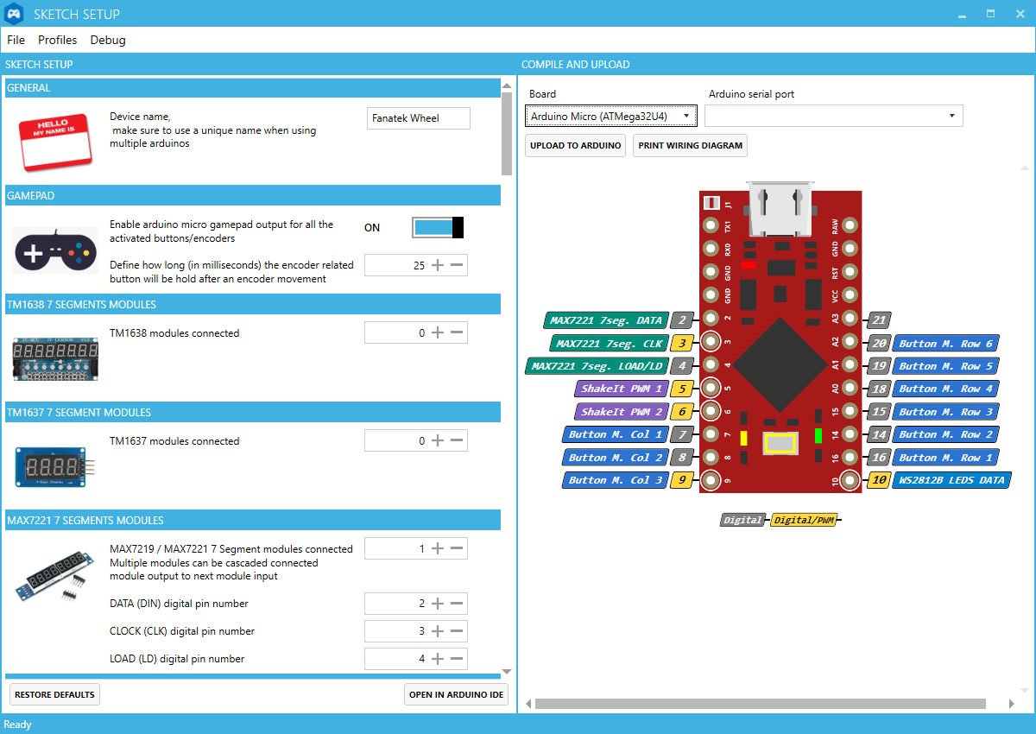Click the gamepad controller image
Image resolution: width=1036 pixels, height=734 pixels.
[x=55, y=251]
